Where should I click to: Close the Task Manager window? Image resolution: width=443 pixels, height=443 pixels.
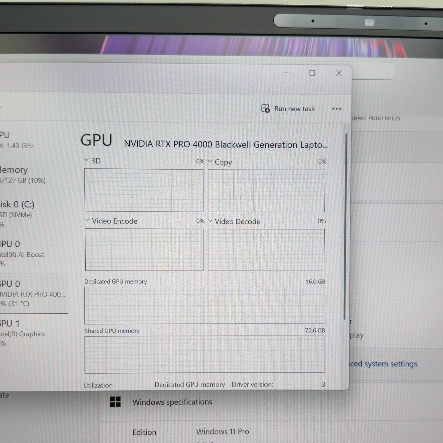point(339,73)
